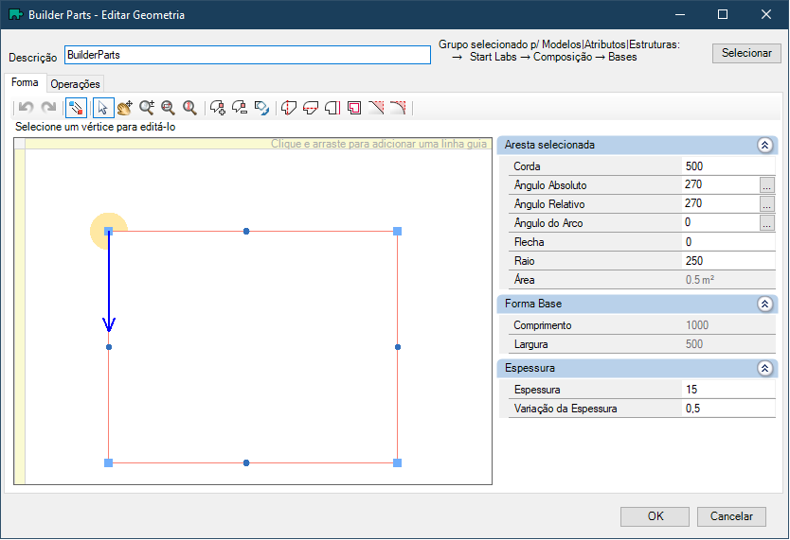Image resolution: width=790 pixels, height=540 pixels.
Task: Click the right edge midpoint handle
Action: 398,347
